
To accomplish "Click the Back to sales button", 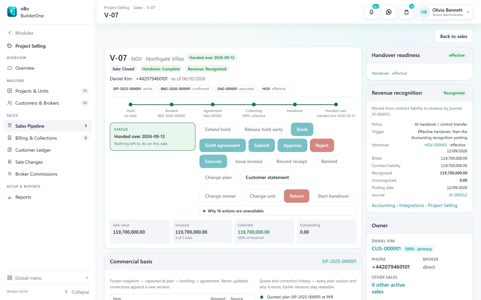I will coord(454,36).
